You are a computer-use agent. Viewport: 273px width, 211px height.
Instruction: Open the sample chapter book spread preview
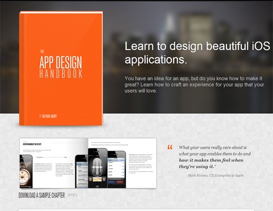point(88,163)
